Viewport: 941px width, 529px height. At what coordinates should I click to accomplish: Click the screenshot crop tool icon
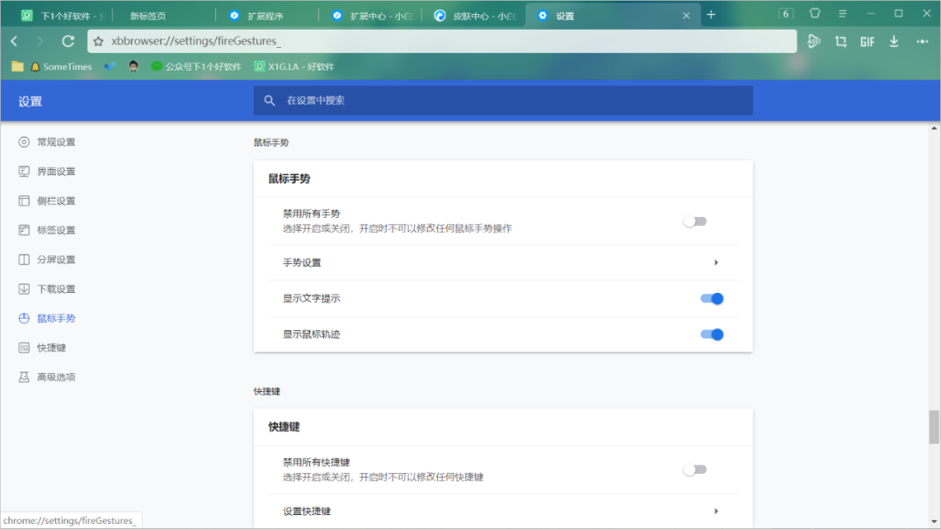click(841, 41)
